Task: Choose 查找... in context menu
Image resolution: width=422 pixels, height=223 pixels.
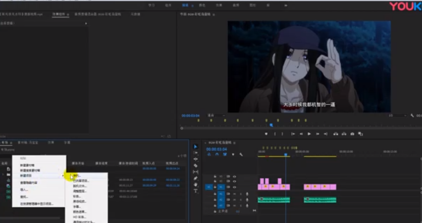Action: pyautogui.click(x=24, y=197)
